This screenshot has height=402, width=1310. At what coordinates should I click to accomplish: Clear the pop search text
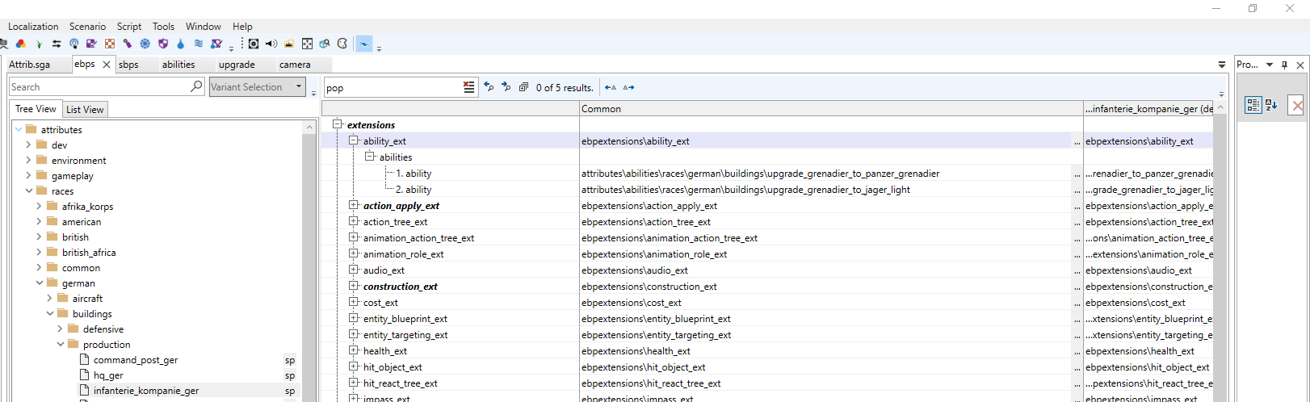coord(468,87)
